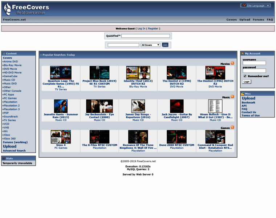
Task: Open DVD Movie category
Action: click(11, 69)
